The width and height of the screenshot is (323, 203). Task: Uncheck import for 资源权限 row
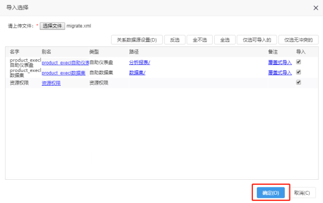298,82
